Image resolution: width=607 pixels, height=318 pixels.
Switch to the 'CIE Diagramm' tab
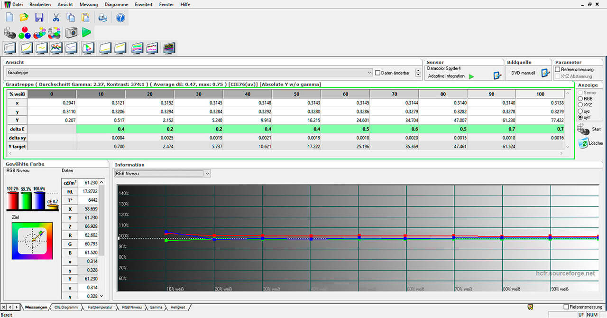click(x=65, y=307)
